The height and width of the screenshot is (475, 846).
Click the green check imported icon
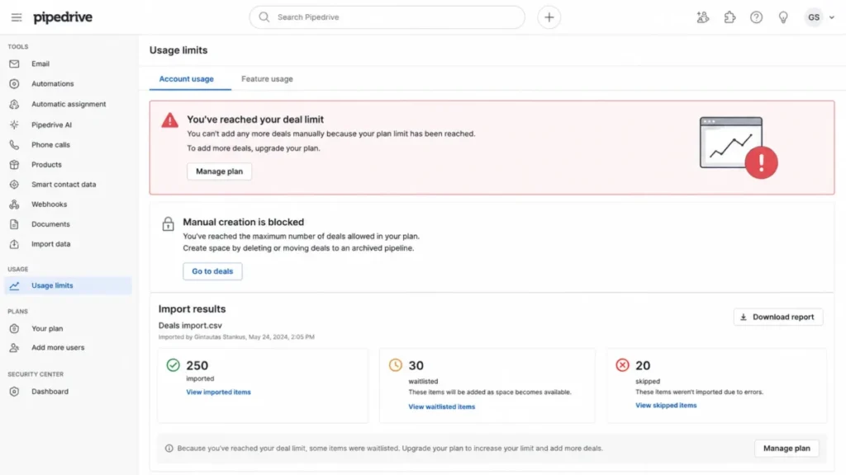click(x=173, y=365)
